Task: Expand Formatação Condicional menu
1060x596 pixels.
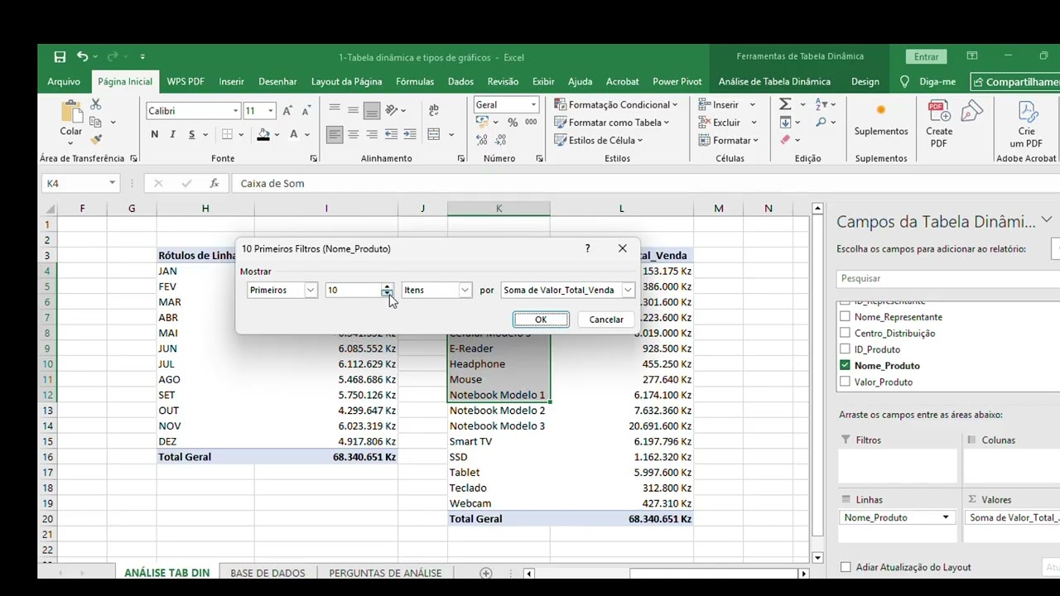Action: [x=616, y=104]
